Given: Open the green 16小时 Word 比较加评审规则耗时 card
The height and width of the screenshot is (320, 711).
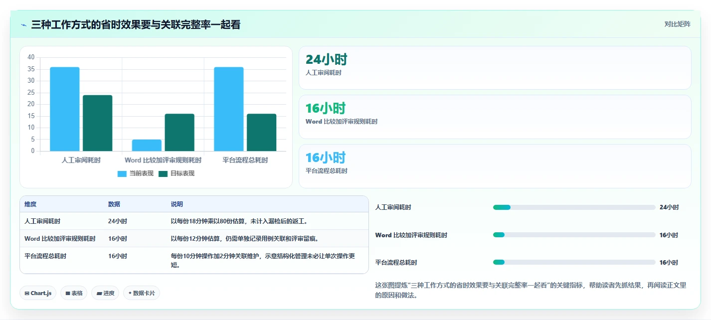Looking at the screenshot, I should (495, 117).
